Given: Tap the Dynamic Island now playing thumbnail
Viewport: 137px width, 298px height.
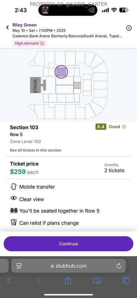Looking at the screenshot, I should tap(45, 10).
